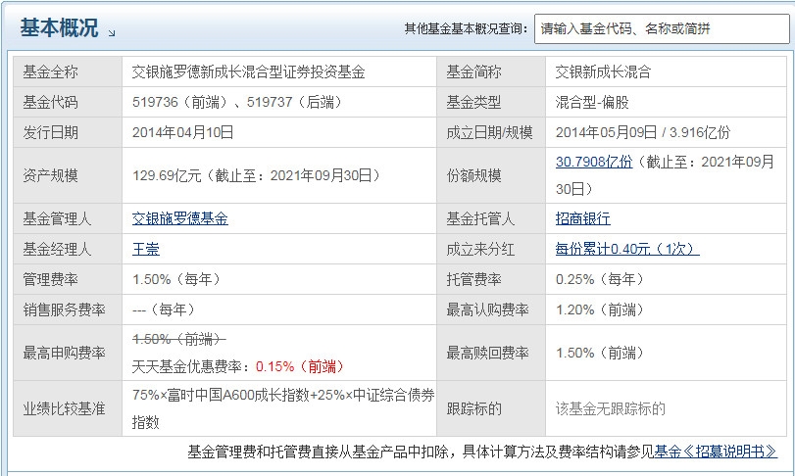Viewport: 795px width, 476px height.
Task: Click the 成立日期/规模 column label
Action: (489, 132)
